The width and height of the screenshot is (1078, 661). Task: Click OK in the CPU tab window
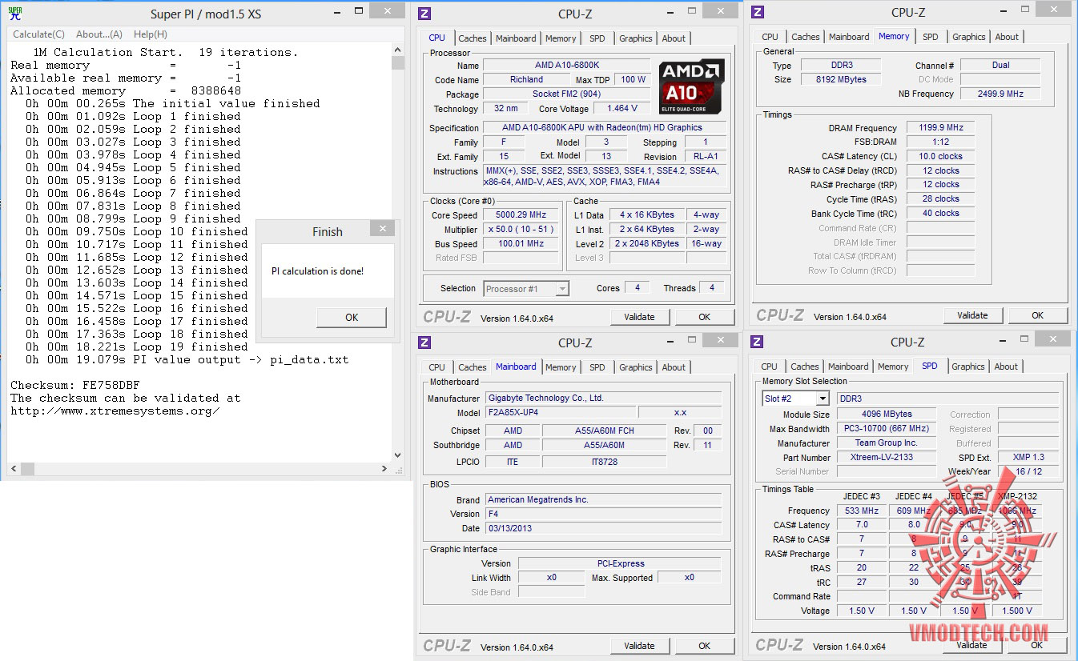pos(704,317)
